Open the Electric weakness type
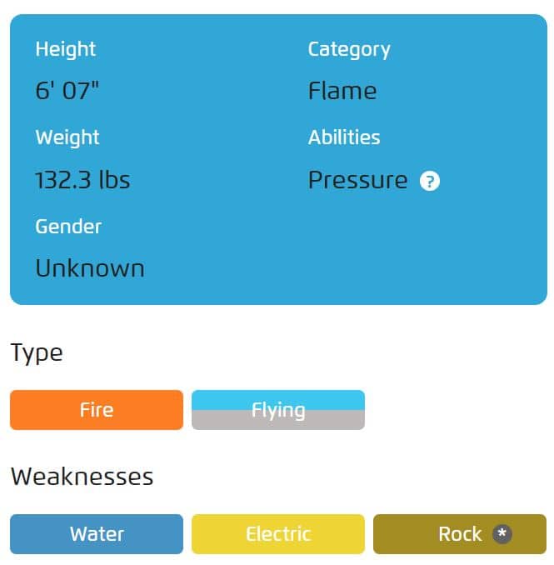 278,534
